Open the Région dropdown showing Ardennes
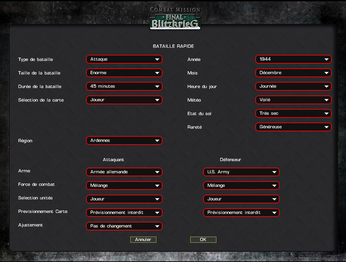Viewport: 346px width, 262px height. [x=124, y=140]
